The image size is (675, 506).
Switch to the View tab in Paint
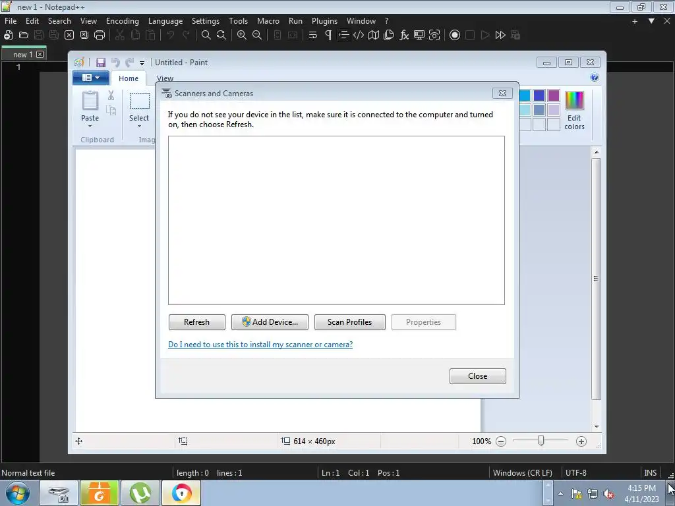[x=165, y=78]
